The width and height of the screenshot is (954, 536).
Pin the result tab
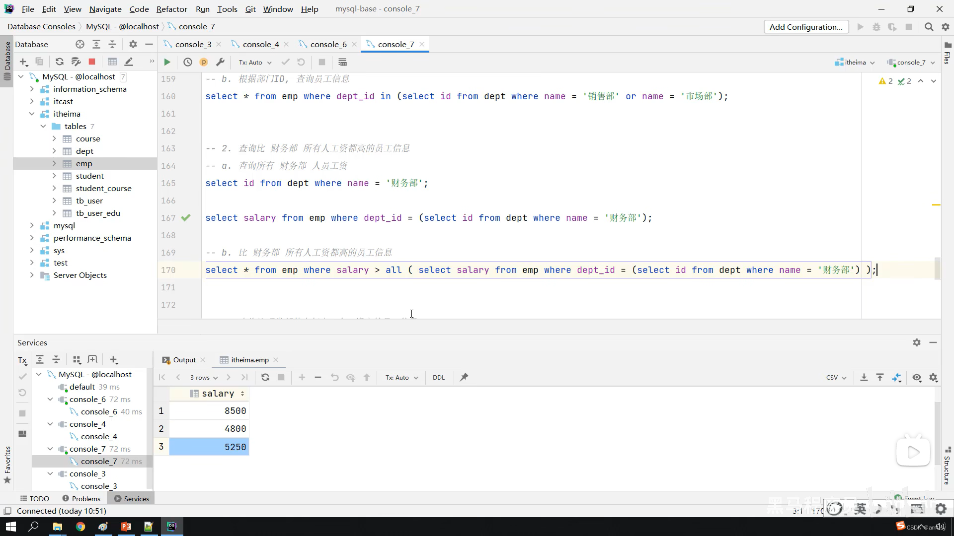[464, 377]
